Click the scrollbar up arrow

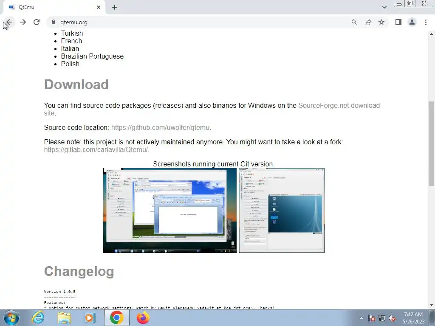432,34
